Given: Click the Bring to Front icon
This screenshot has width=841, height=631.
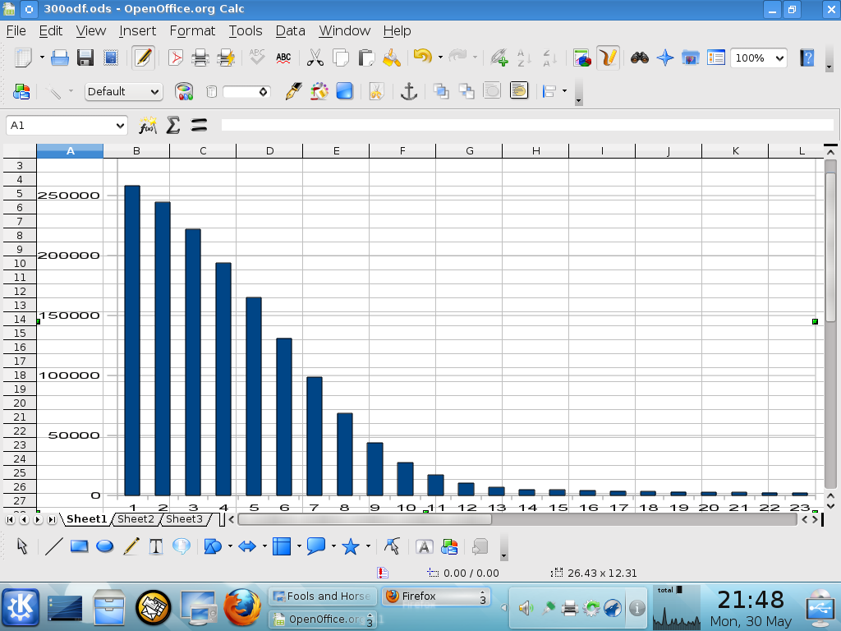Looking at the screenshot, I should click(441, 92).
